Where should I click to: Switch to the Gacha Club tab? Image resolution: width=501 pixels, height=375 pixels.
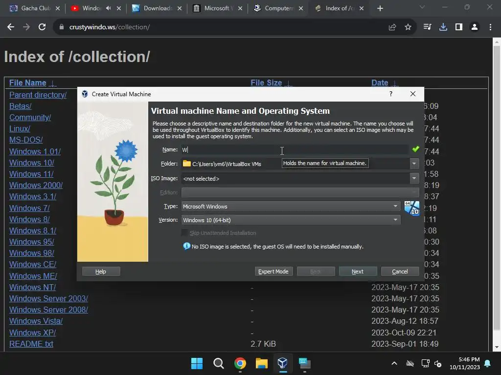pyautogui.click(x=35, y=8)
